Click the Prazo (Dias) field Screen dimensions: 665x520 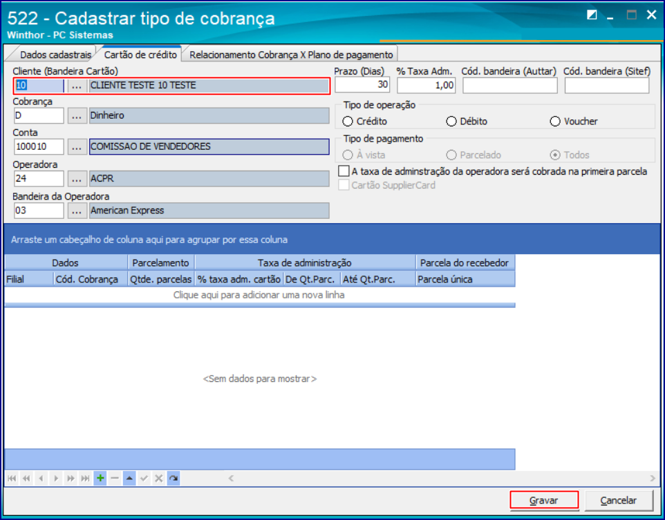[362, 85]
